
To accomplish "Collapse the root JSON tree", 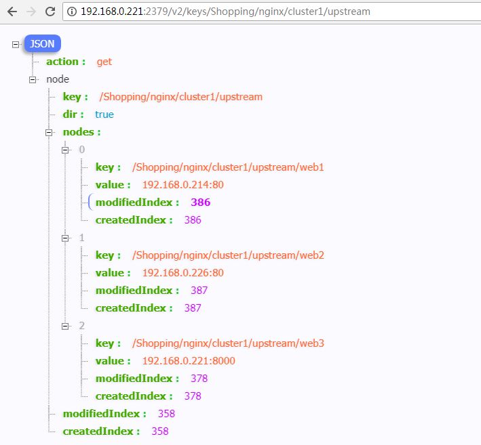I will pyautogui.click(x=16, y=45).
